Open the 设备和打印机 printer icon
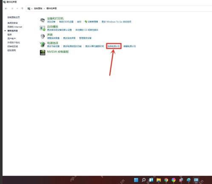The image size is (212, 184). 43,20
